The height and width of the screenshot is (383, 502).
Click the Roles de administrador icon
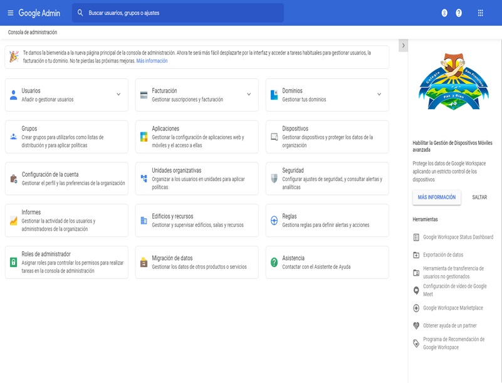[x=13, y=262]
